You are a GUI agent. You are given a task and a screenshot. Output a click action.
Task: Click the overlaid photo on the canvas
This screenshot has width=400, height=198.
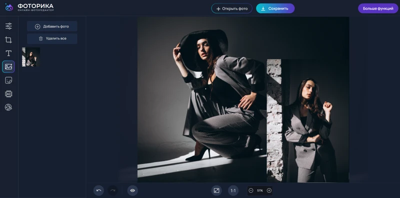coord(307,120)
